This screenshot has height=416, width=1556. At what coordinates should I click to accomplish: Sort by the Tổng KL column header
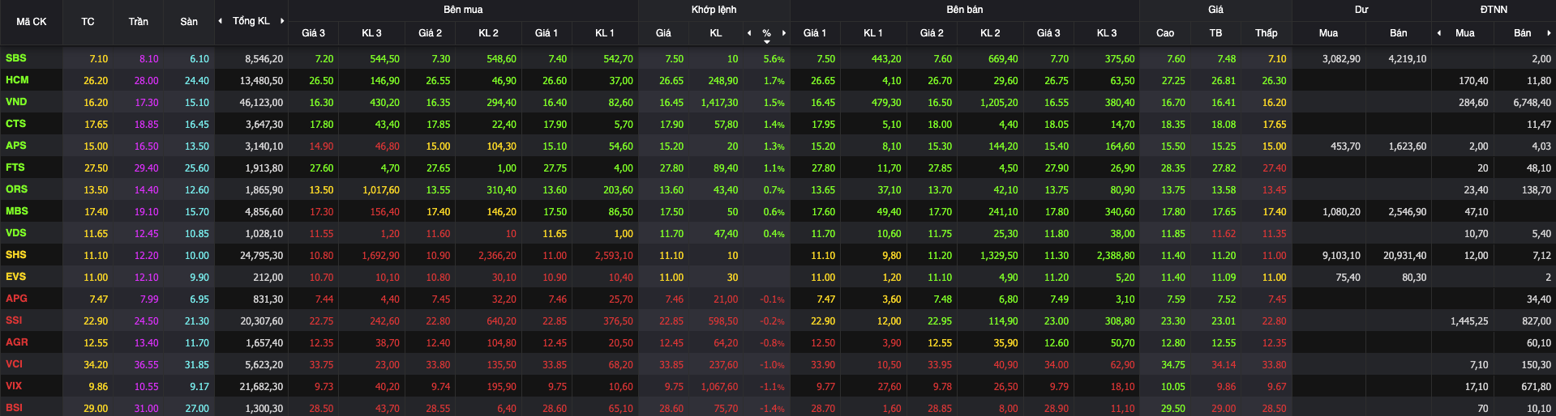tap(251, 21)
